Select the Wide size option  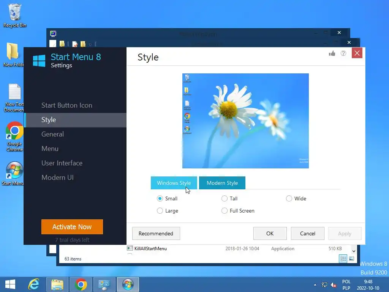[296, 198]
